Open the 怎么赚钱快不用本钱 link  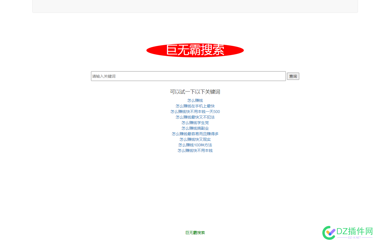(195, 151)
